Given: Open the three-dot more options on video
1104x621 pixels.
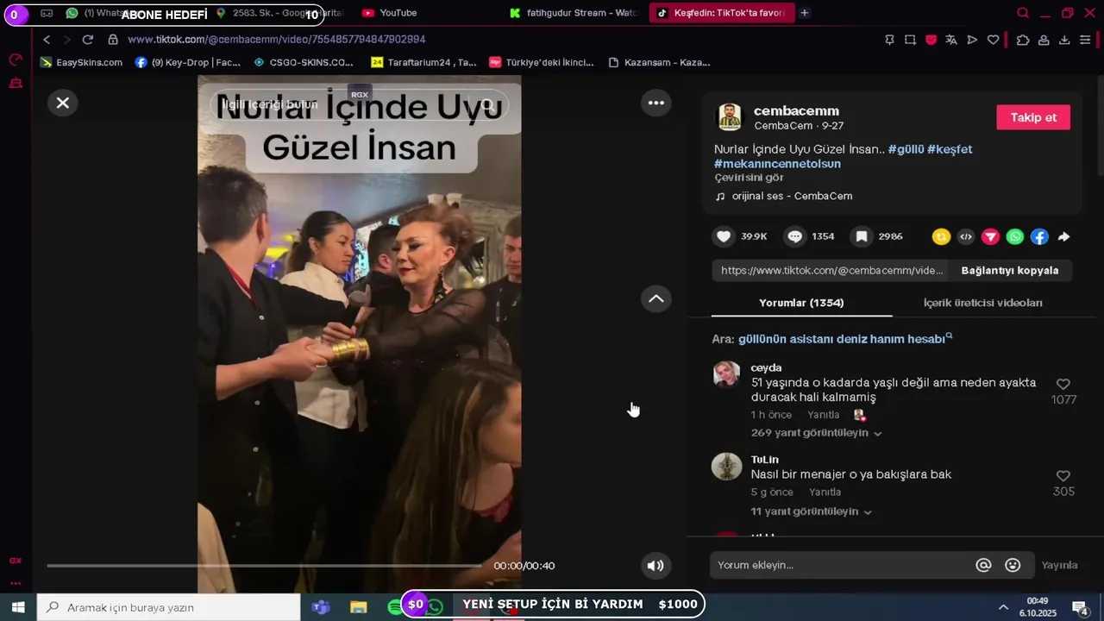Looking at the screenshot, I should pyautogui.click(x=656, y=103).
